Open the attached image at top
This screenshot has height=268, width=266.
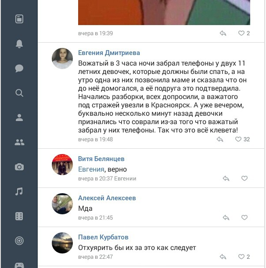[164, 12]
